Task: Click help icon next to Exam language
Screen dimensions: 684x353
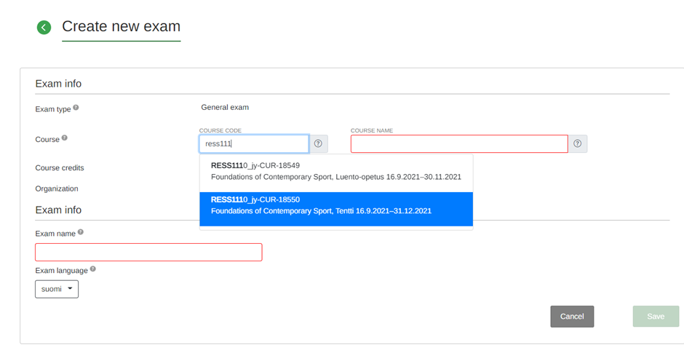Action: pyautogui.click(x=93, y=269)
